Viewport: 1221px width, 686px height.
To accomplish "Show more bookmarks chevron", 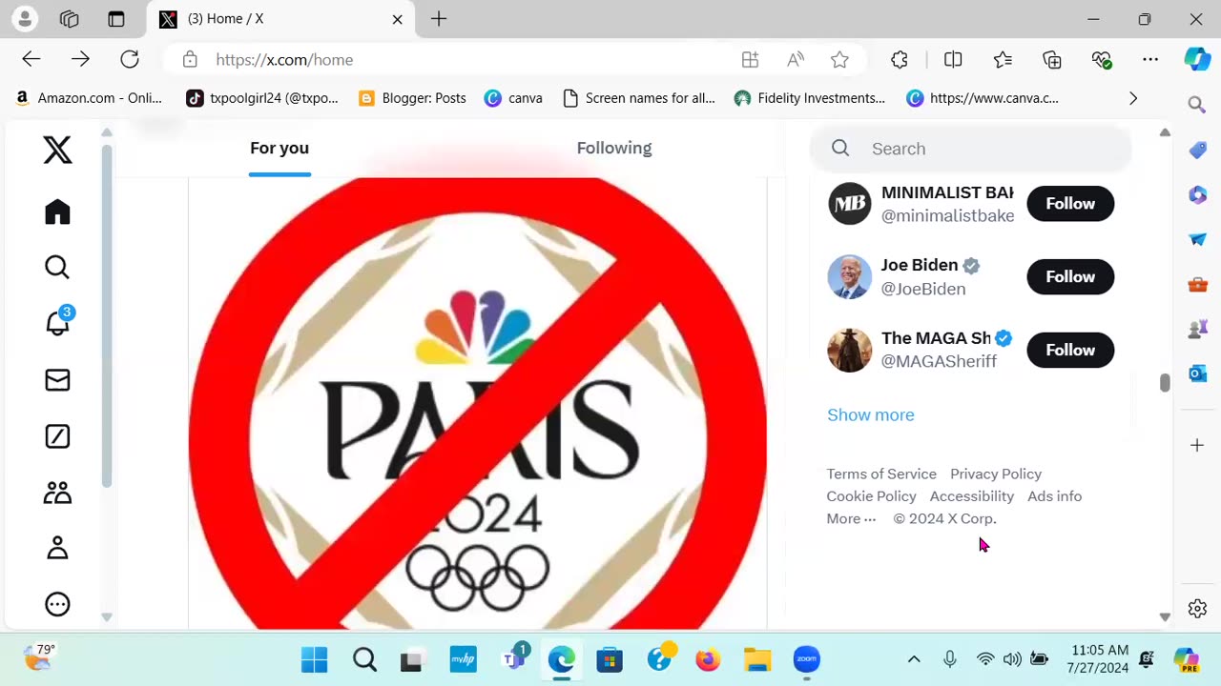I will pyautogui.click(x=1133, y=98).
